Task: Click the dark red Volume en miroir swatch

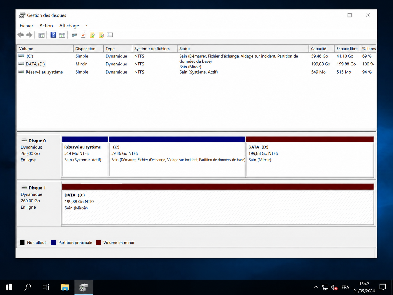Action: click(98, 243)
